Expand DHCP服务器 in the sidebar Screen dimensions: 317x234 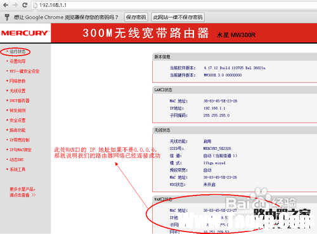tap(19, 101)
